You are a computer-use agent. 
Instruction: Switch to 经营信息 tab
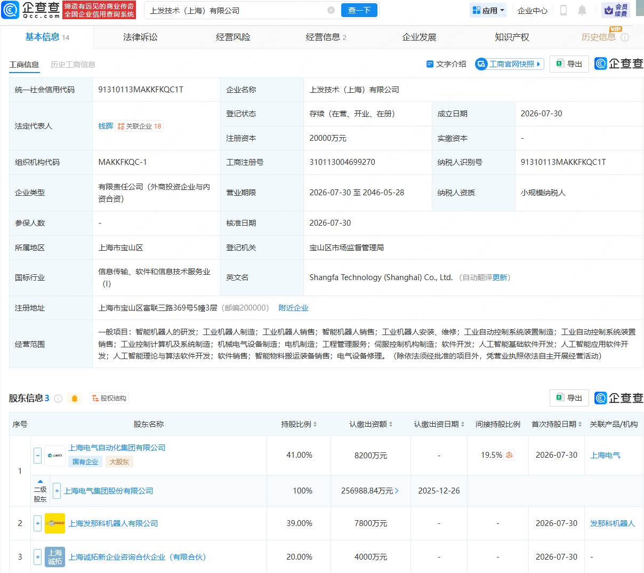click(x=326, y=37)
